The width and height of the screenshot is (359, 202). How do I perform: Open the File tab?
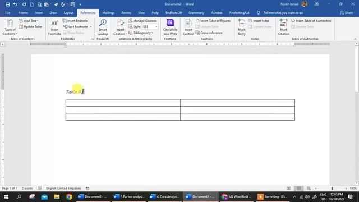pyautogui.click(x=7, y=13)
